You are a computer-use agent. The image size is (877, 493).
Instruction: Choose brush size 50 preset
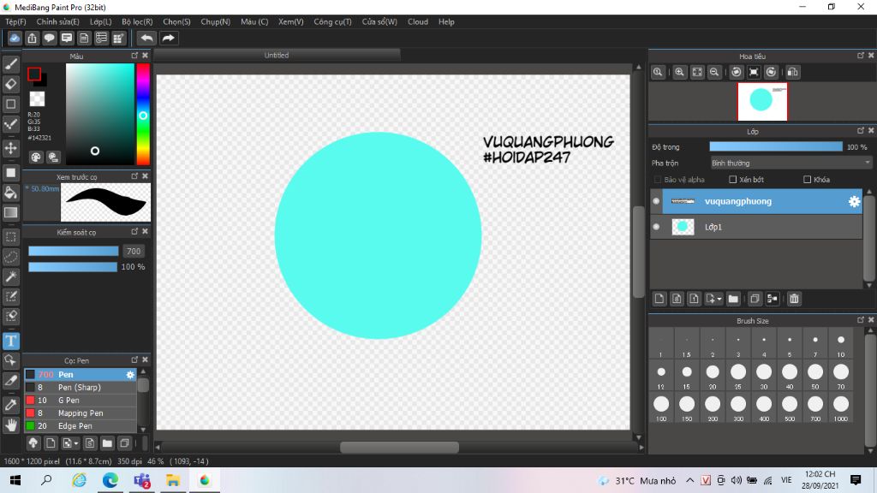(x=815, y=375)
